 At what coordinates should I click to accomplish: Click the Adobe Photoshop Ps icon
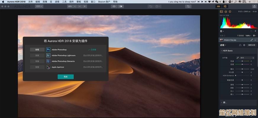point(48,50)
